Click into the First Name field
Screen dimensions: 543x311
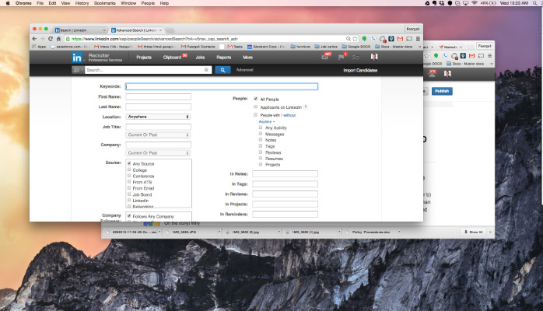(x=158, y=97)
